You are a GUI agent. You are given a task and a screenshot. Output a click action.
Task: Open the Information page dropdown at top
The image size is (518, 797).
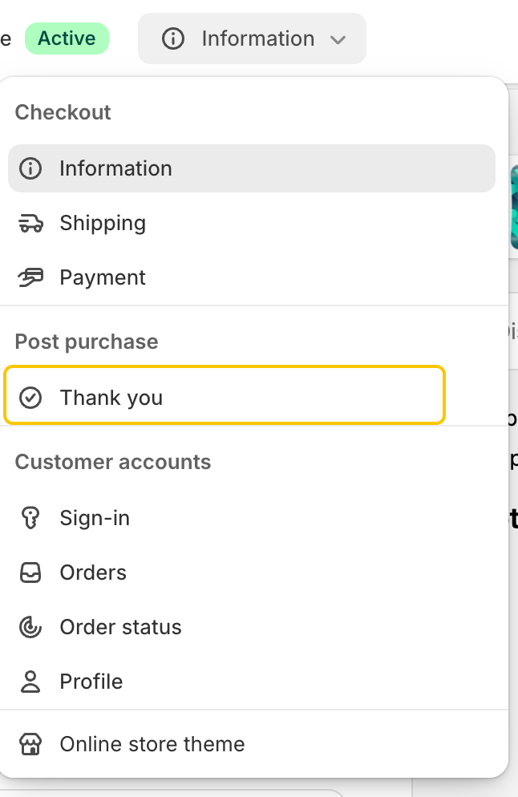[x=252, y=38]
